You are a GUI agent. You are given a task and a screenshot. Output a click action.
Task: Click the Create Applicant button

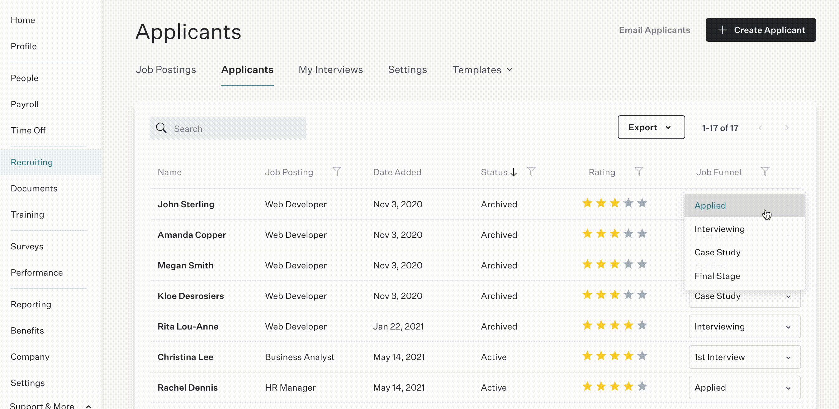click(761, 30)
